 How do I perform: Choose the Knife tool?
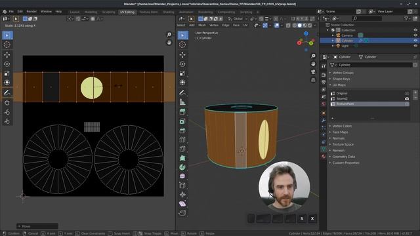(x=182, y=149)
